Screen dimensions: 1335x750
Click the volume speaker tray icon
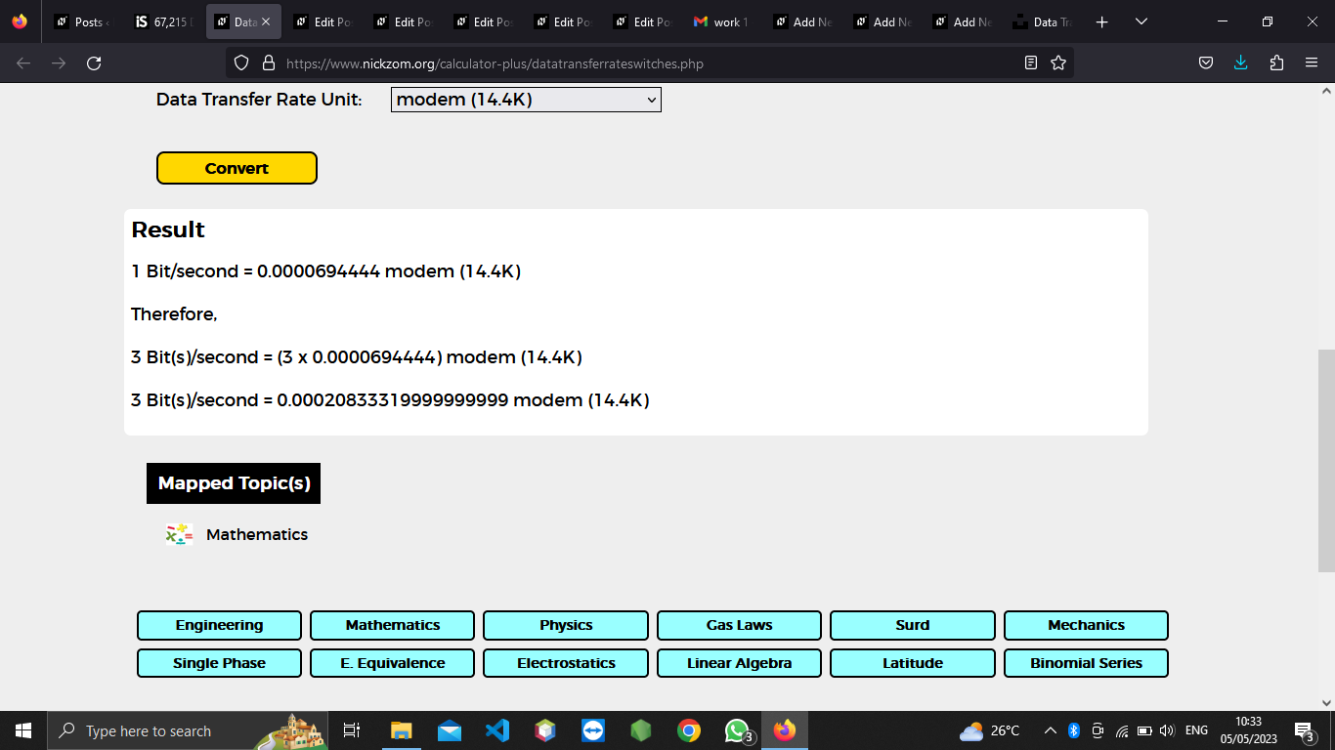pos(1167,730)
